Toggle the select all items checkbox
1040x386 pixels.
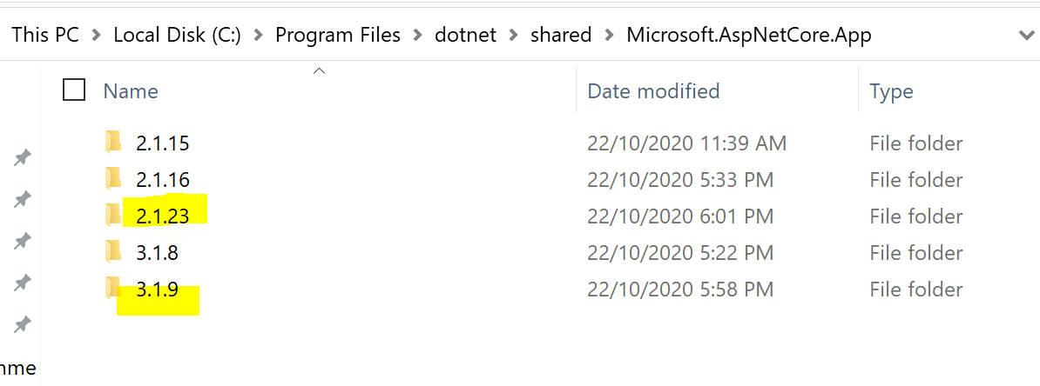(x=74, y=90)
